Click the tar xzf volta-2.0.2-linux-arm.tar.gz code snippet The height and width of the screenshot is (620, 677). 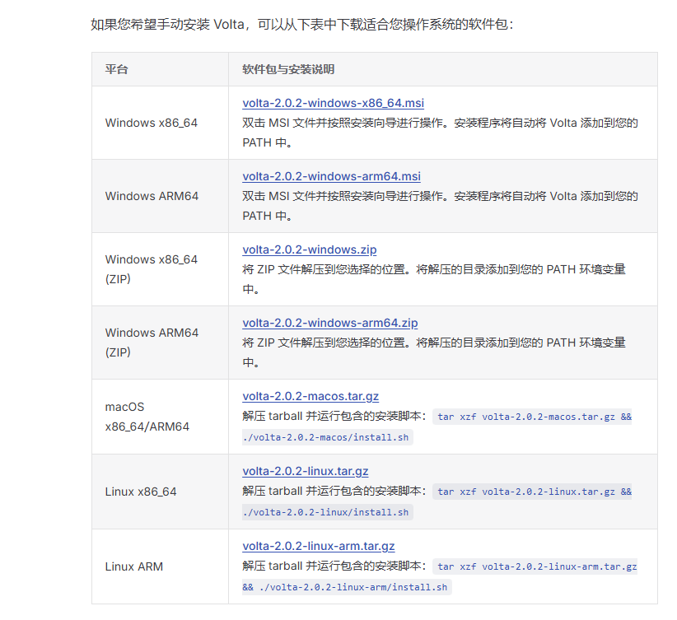click(x=535, y=567)
